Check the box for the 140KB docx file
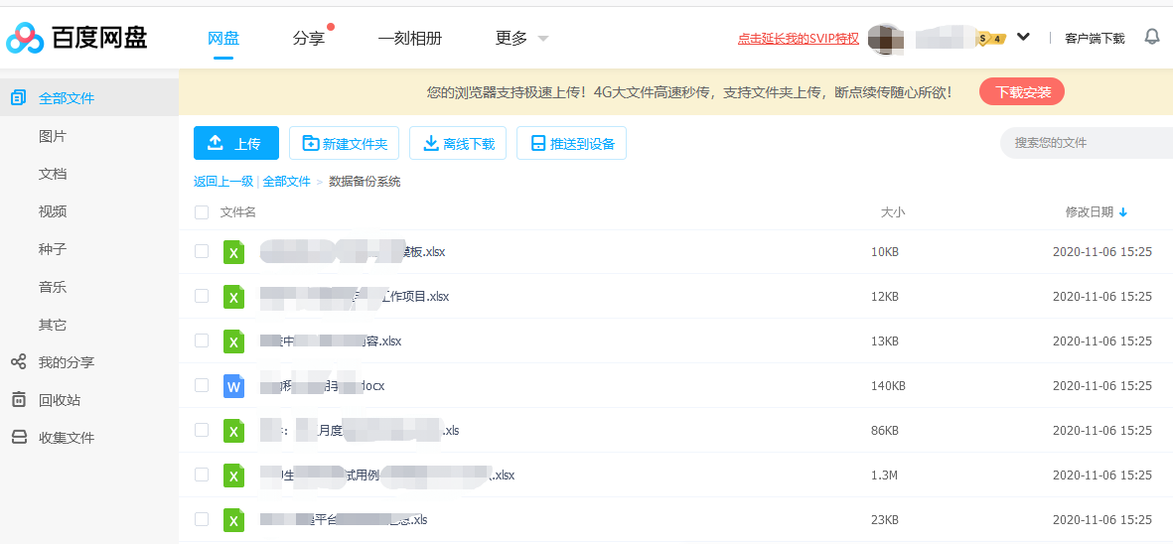1173x544 pixels. (x=202, y=385)
